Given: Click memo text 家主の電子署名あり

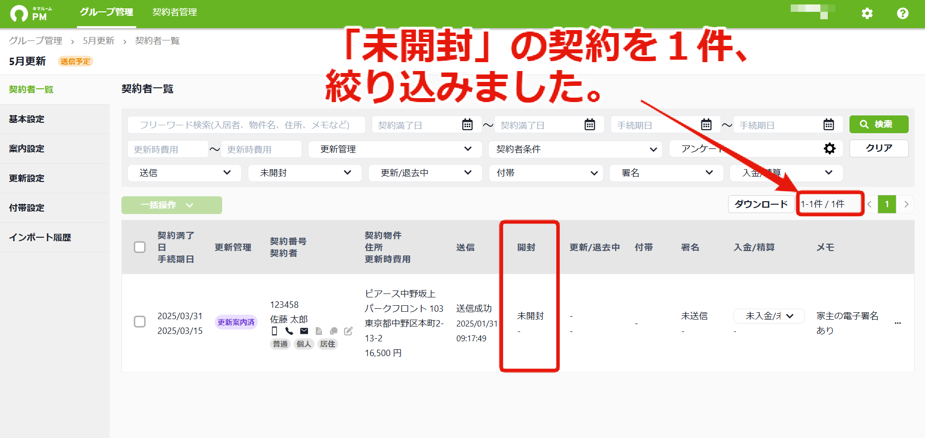Looking at the screenshot, I should pos(848,323).
